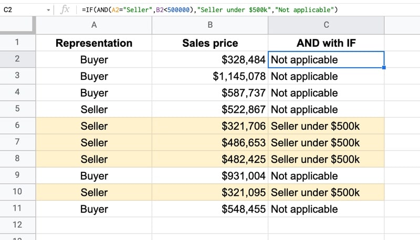This screenshot has height=240, width=420.
Task: Click the 'Representation' header cell
Action: [x=94, y=43]
